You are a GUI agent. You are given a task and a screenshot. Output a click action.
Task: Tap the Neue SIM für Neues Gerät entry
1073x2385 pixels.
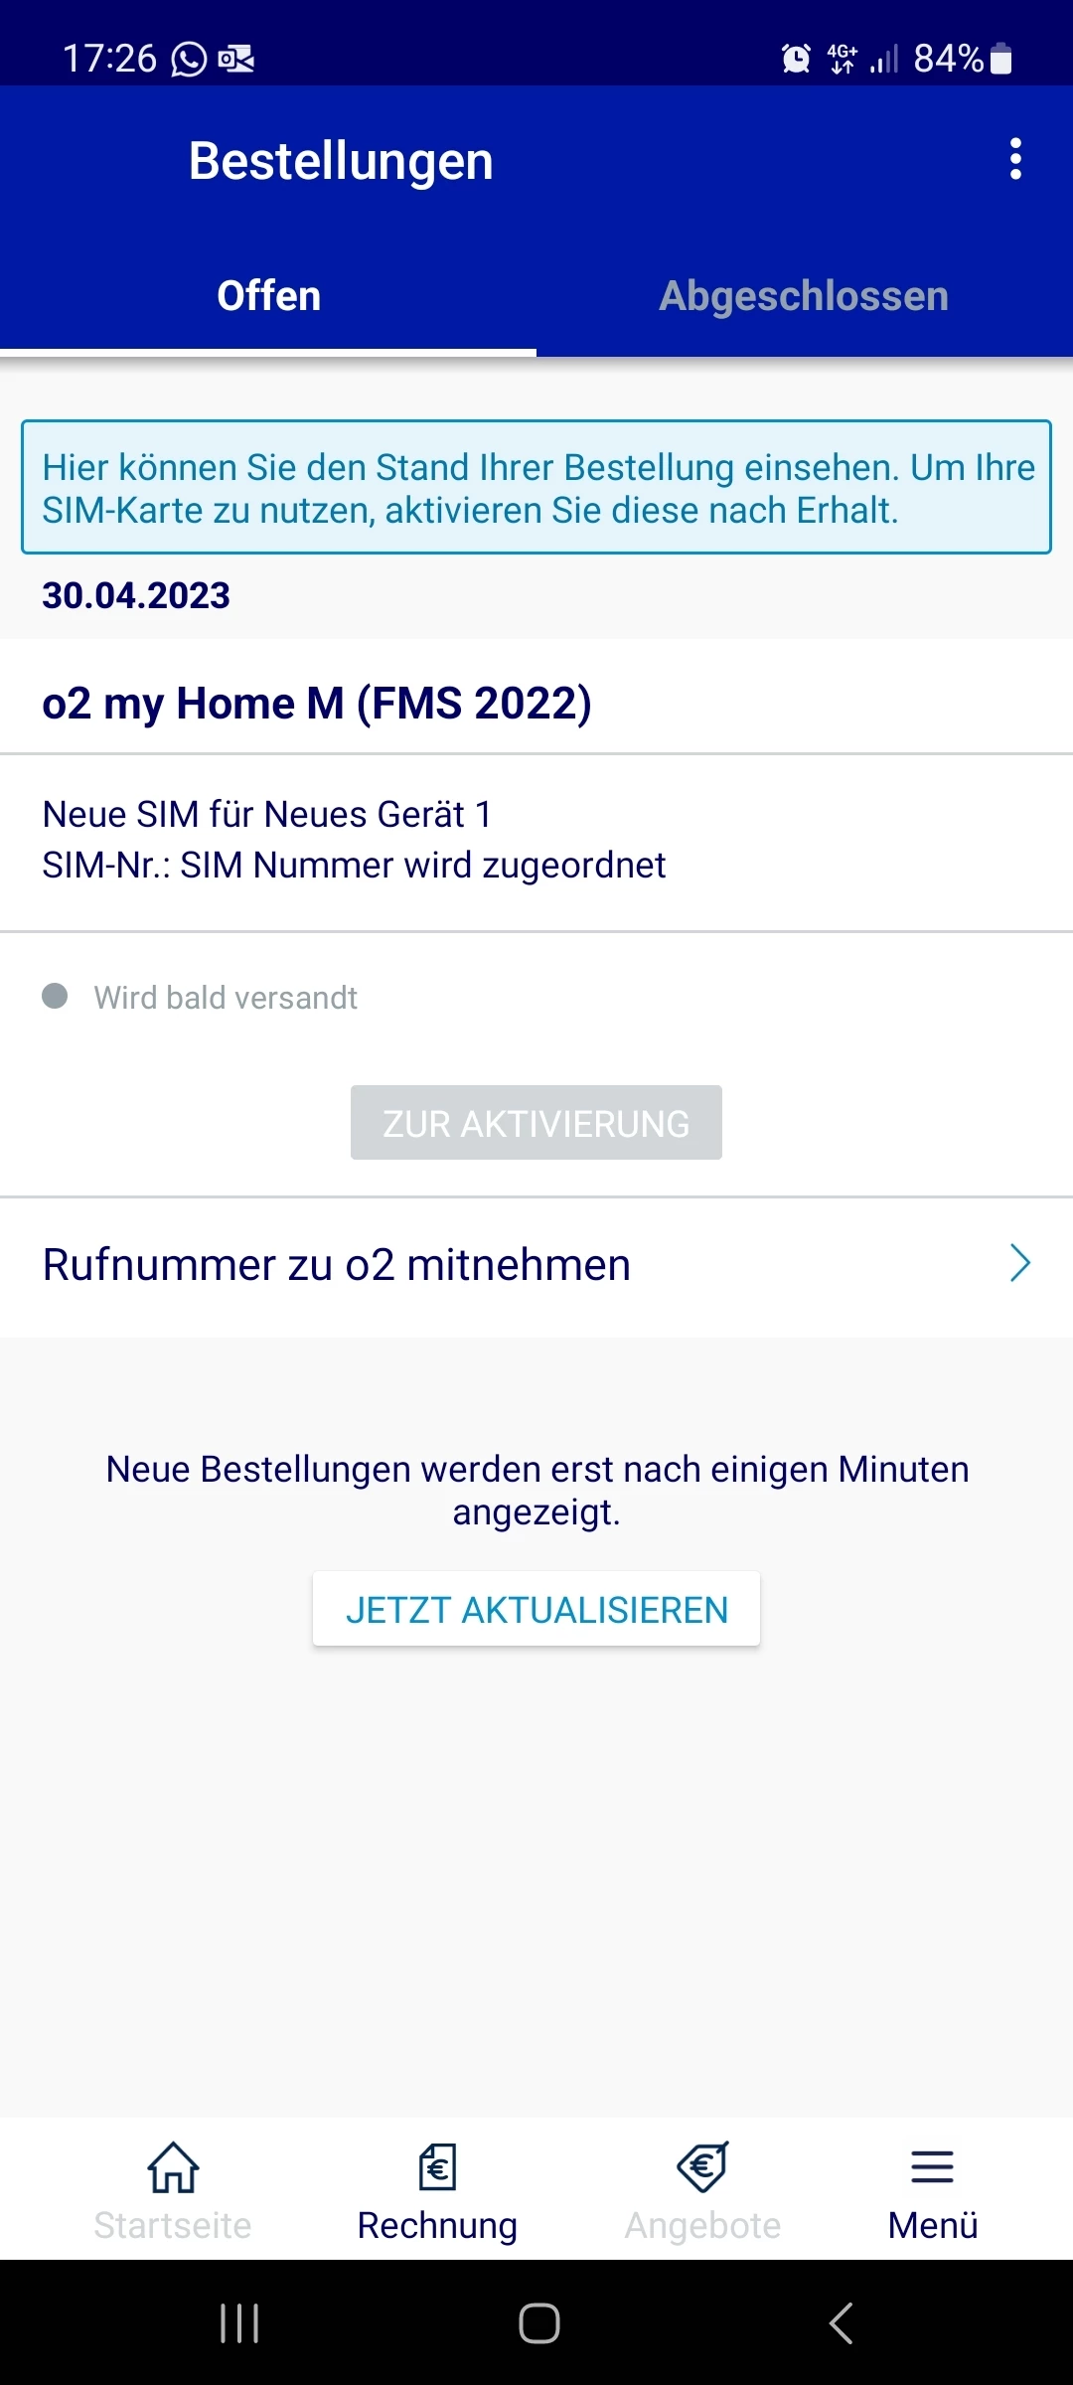(x=266, y=814)
